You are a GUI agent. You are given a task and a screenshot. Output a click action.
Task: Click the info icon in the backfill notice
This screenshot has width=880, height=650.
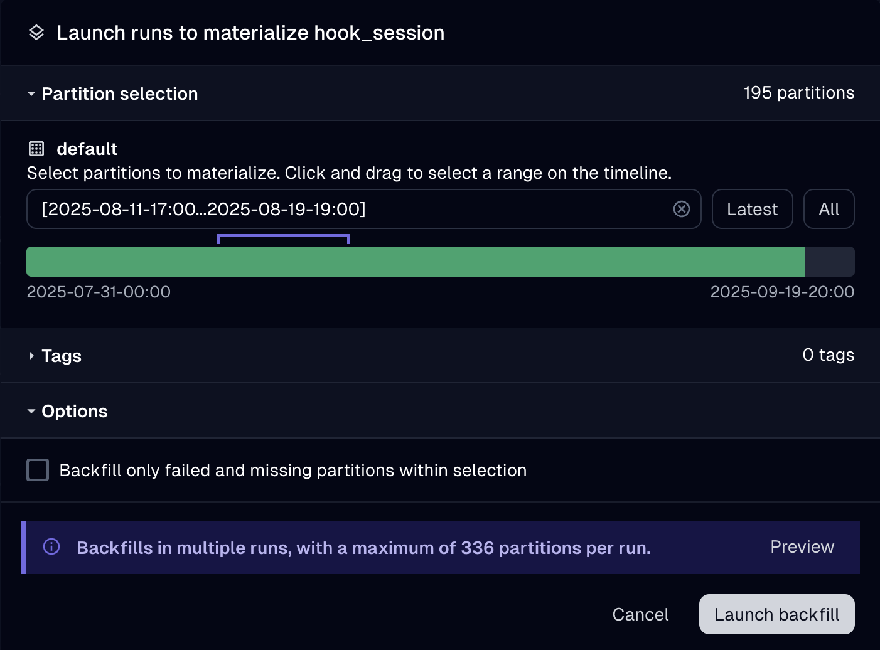click(51, 547)
